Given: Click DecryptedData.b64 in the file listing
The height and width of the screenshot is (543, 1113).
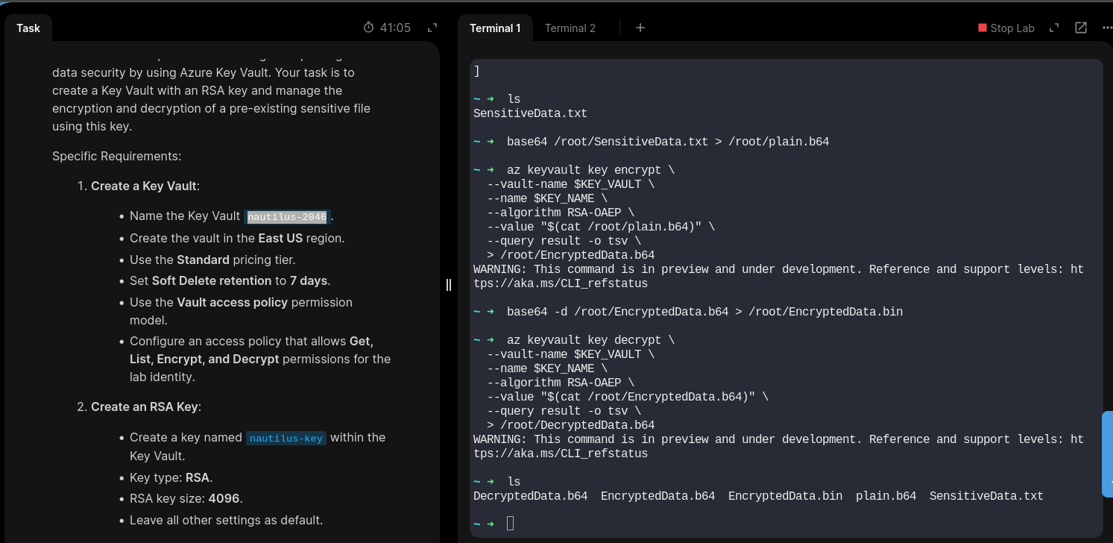Looking at the screenshot, I should tap(530, 496).
